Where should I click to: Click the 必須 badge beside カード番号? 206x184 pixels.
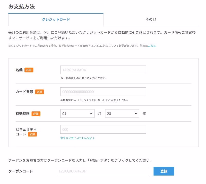point(39,92)
